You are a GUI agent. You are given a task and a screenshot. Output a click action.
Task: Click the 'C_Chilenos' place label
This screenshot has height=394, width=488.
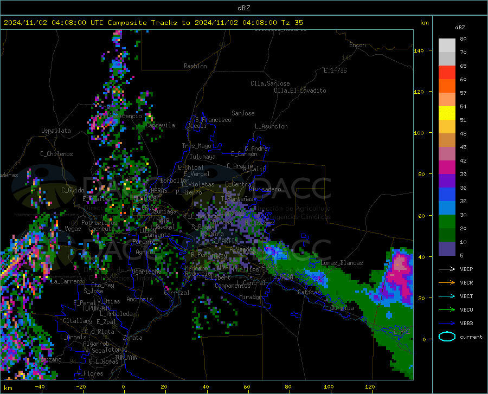point(56,154)
